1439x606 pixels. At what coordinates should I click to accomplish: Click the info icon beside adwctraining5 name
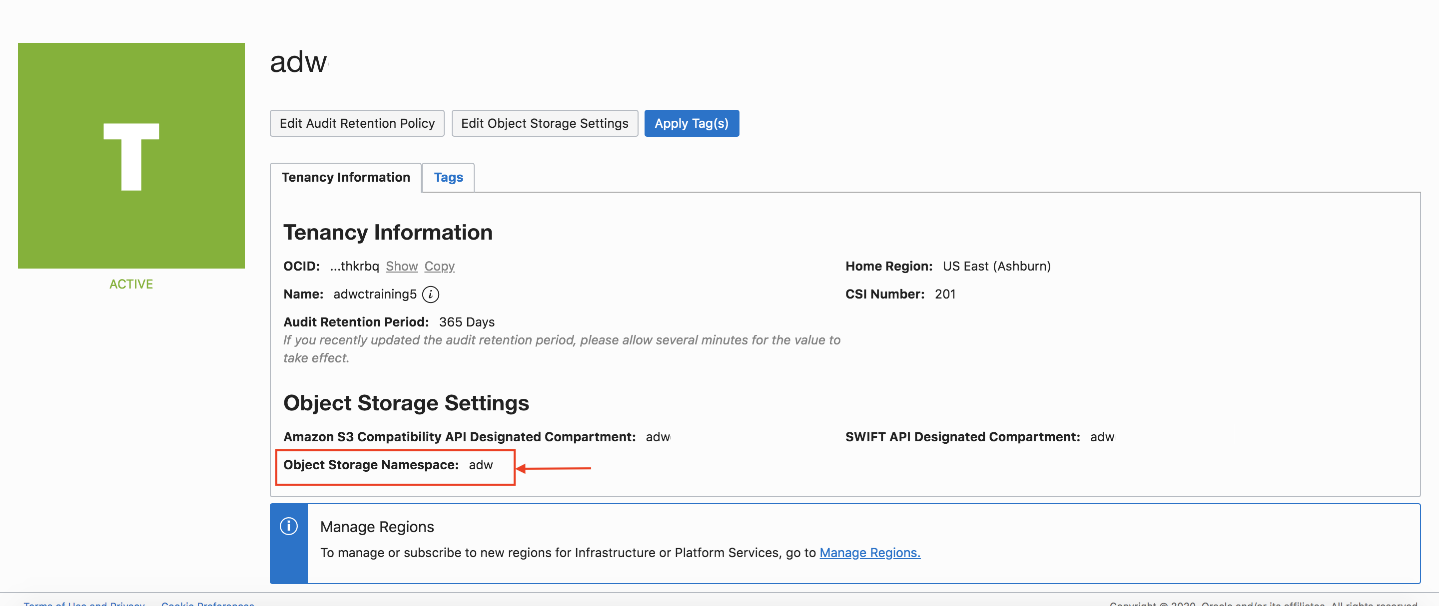(x=430, y=294)
